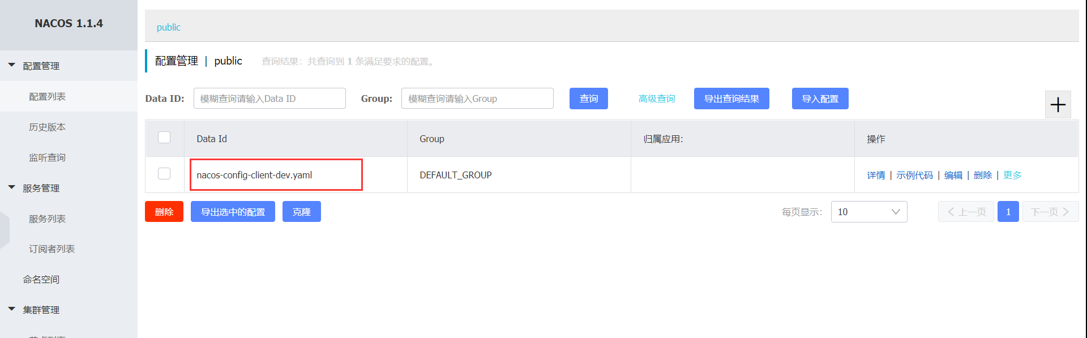Open 命名空间 in the sidebar
The image size is (1087, 338).
pyautogui.click(x=41, y=280)
